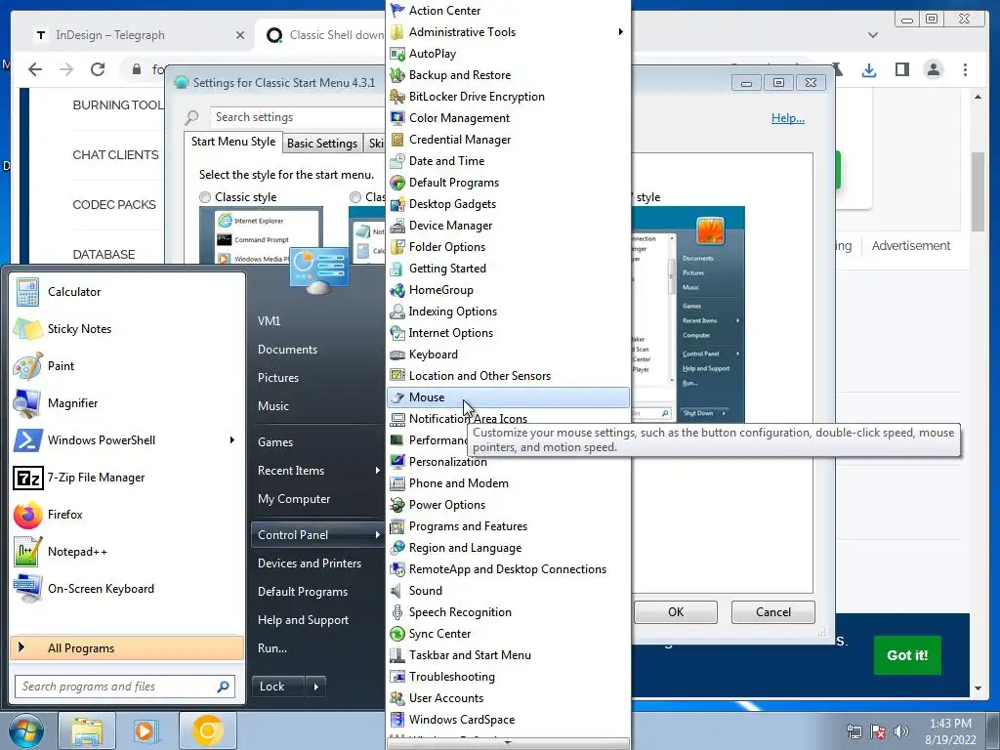The height and width of the screenshot is (750, 1000).
Task: Show clock and date in system tray
Action: pos(950,731)
